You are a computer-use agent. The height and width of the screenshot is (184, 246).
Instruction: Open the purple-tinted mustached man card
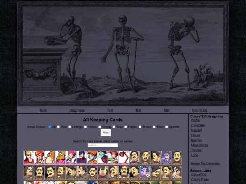[166, 158]
